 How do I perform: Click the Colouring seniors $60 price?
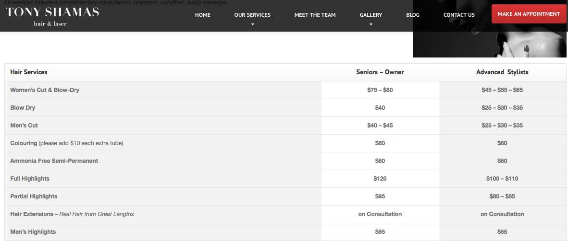[380, 143]
